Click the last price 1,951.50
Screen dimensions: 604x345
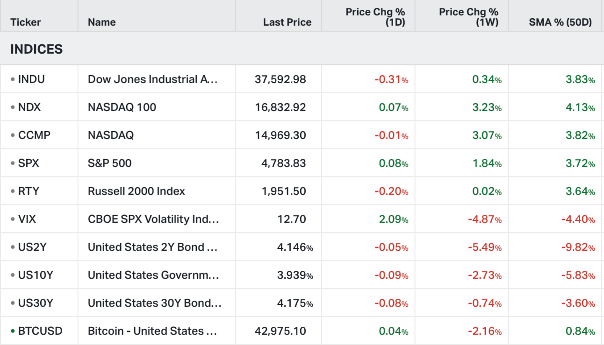(x=284, y=191)
